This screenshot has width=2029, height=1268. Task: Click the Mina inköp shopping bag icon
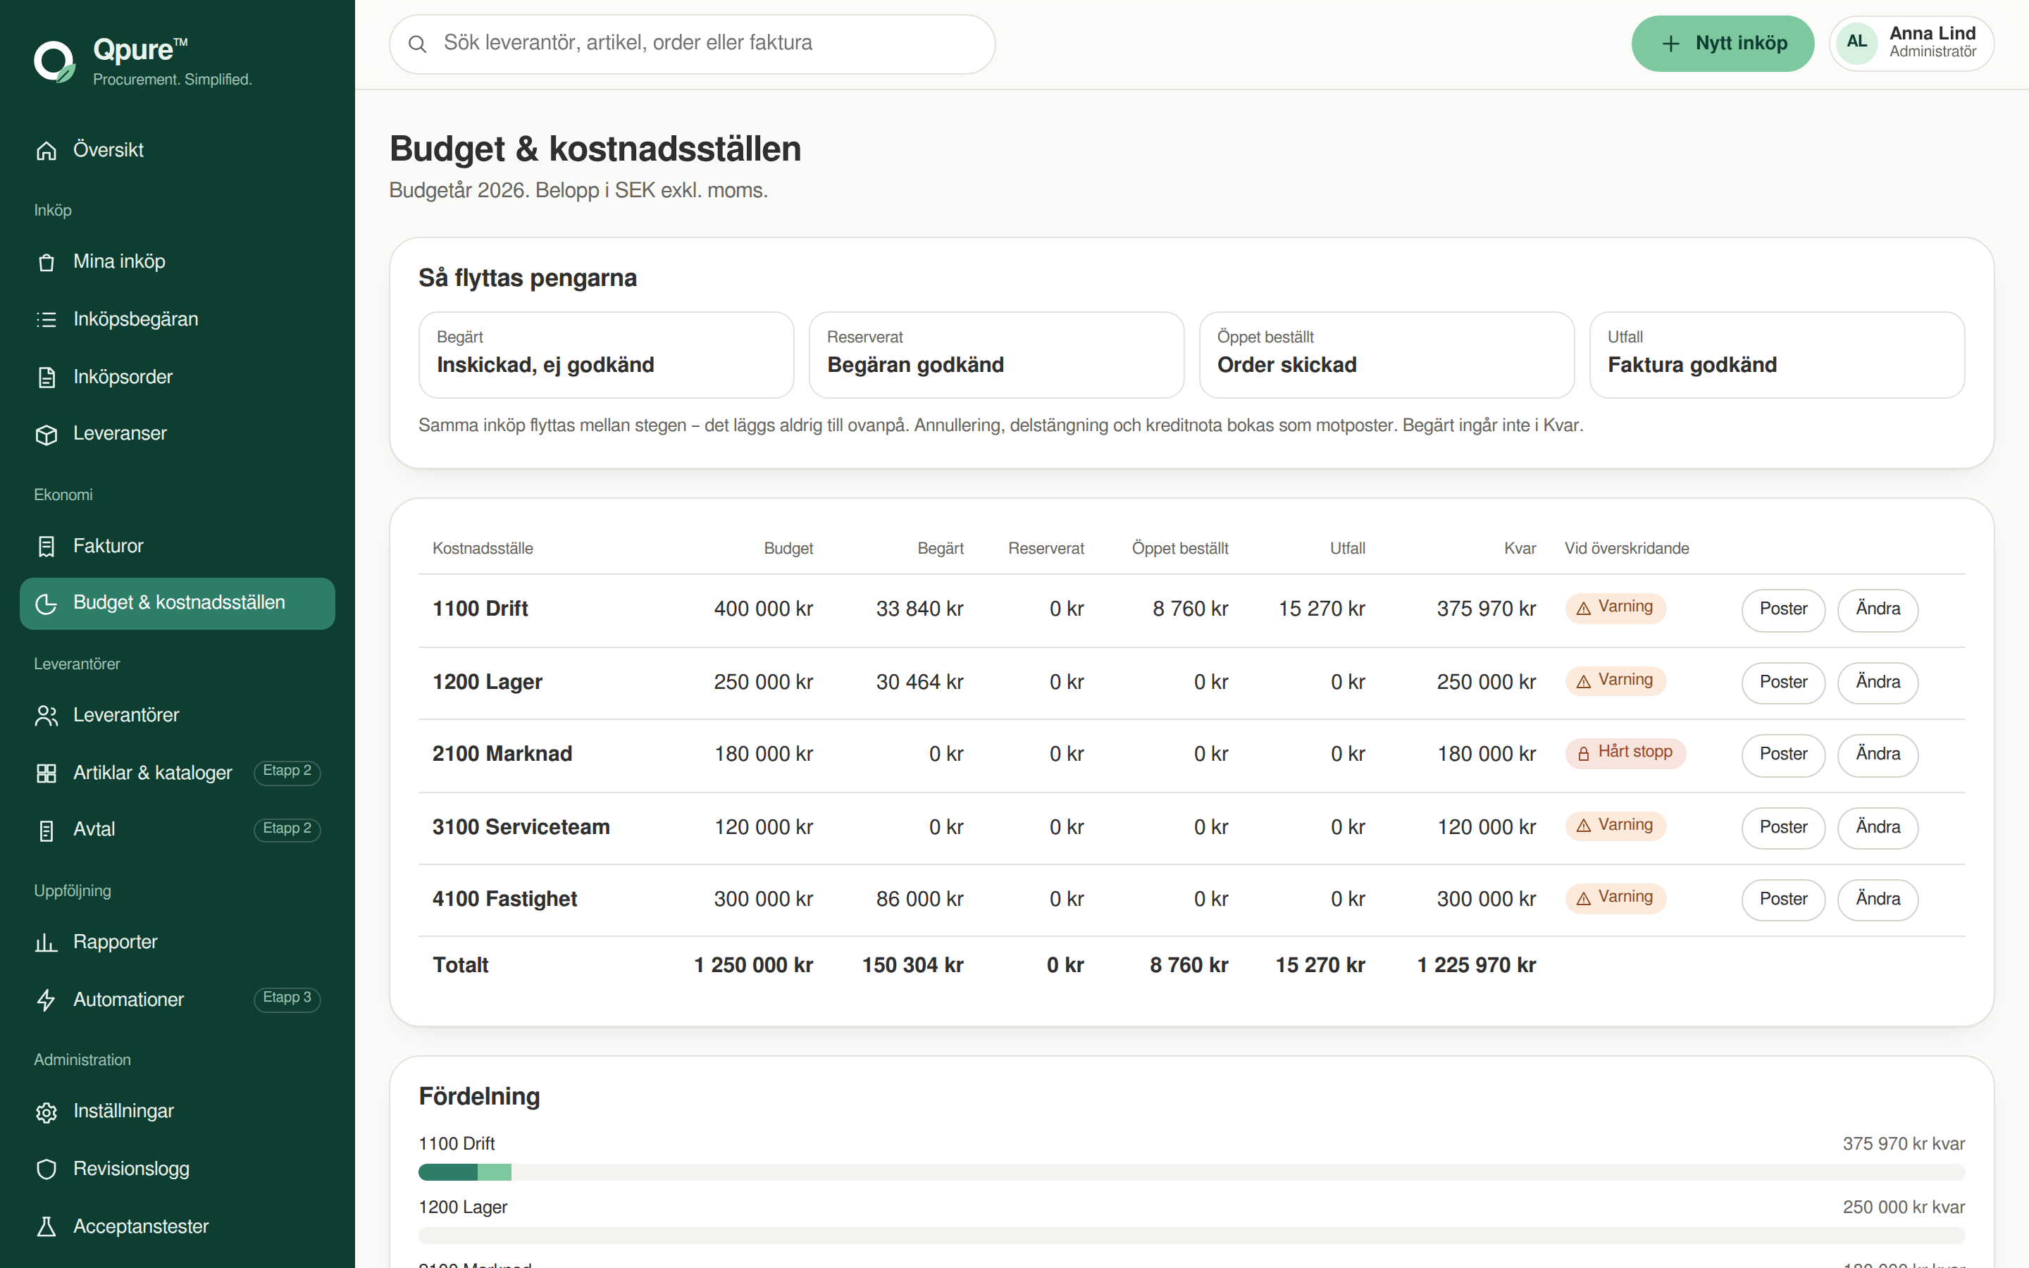coord(46,261)
